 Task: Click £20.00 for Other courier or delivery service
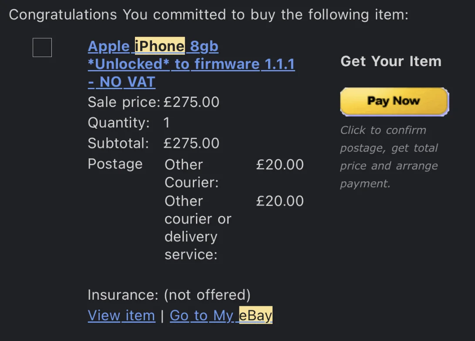coord(280,201)
